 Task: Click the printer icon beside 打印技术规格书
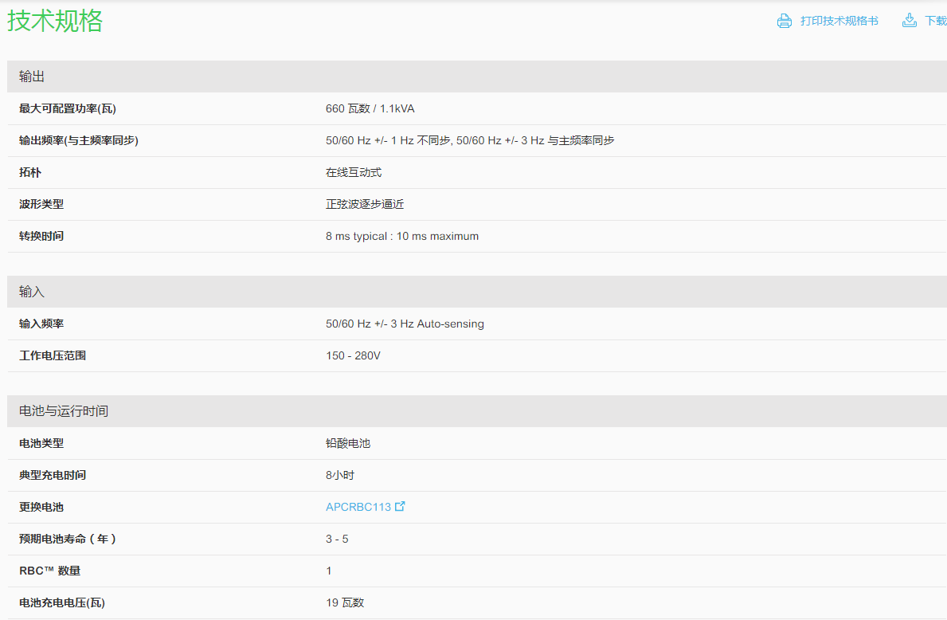tap(785, 21)
